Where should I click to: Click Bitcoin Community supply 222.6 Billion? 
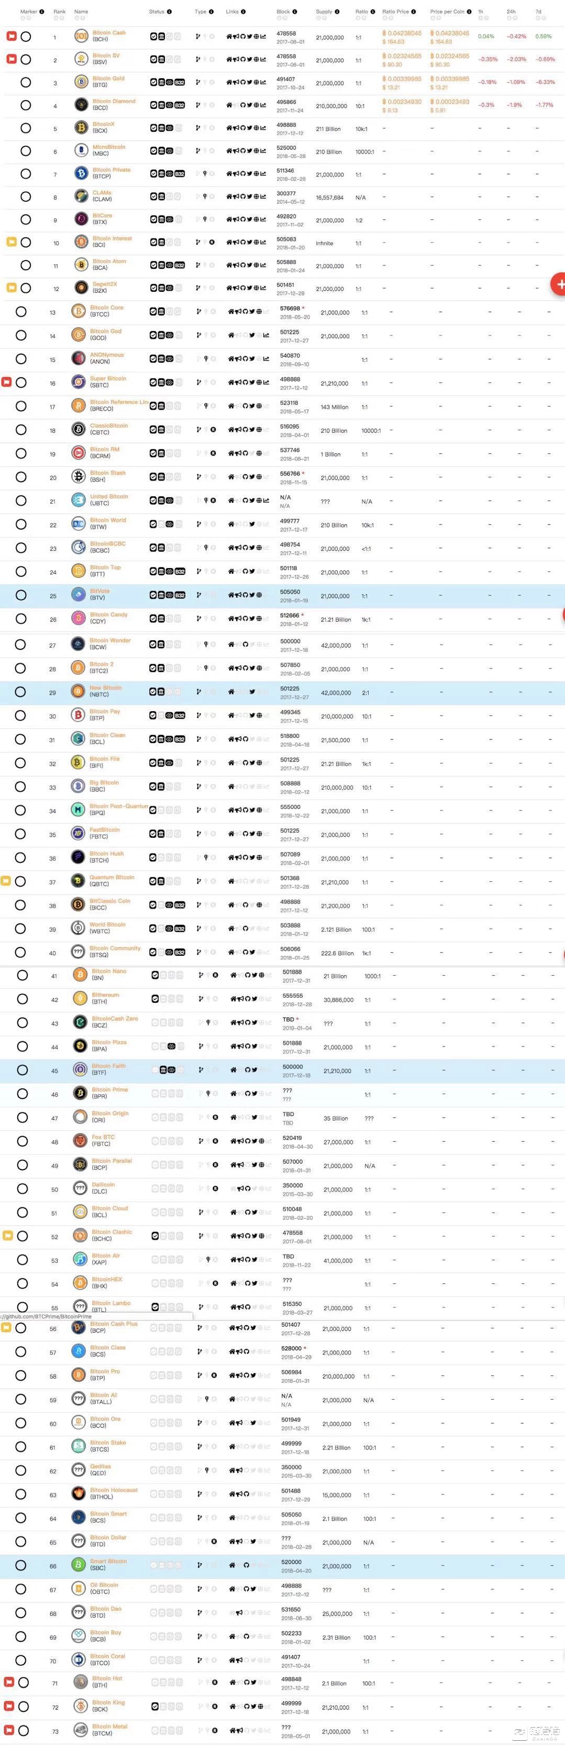(337, 953)
